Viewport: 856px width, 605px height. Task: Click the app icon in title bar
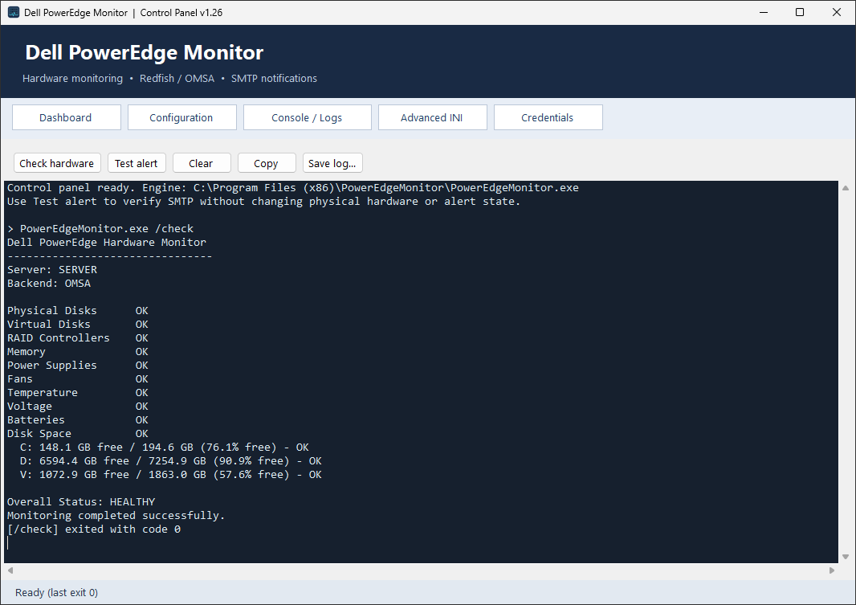pos(14,12)
